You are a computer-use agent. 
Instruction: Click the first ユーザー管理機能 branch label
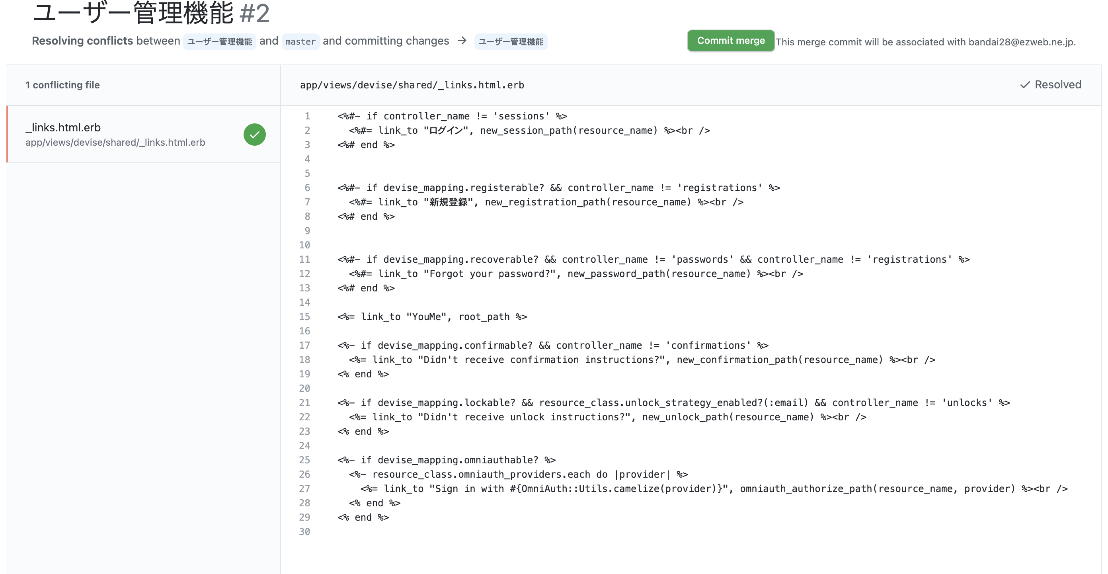click(219, 42)
